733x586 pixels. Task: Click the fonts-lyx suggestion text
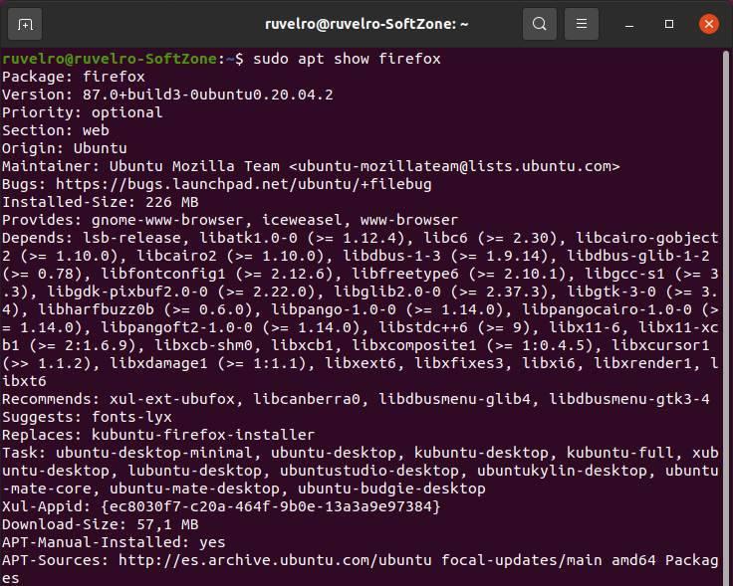point(131,417)
